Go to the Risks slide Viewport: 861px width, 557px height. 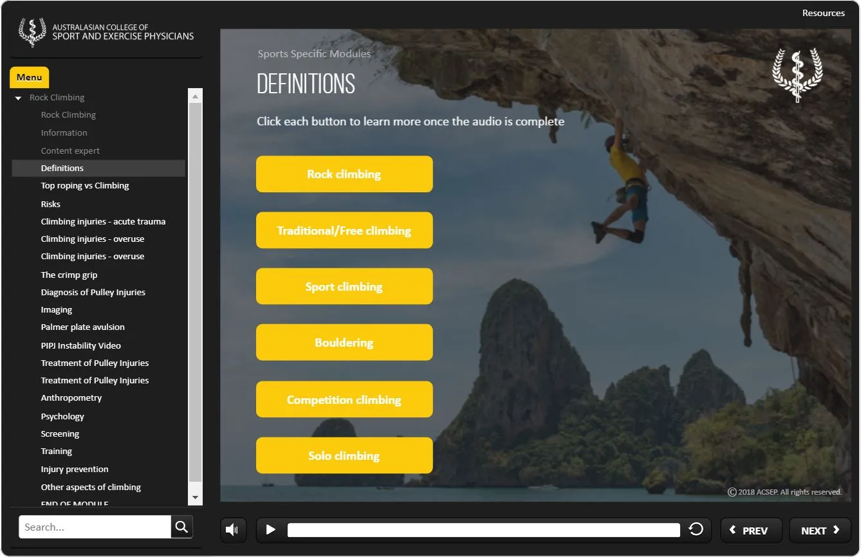[50, 204]
